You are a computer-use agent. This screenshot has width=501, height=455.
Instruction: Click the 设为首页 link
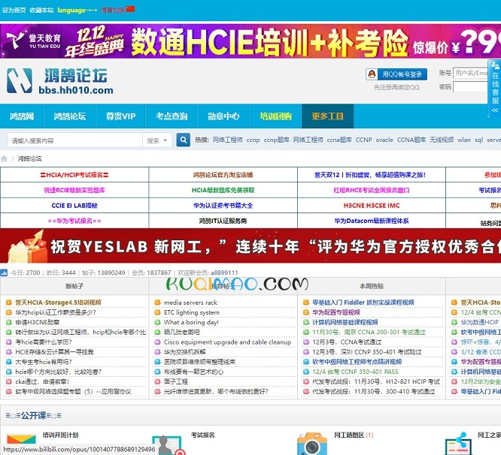pos(14,11)
